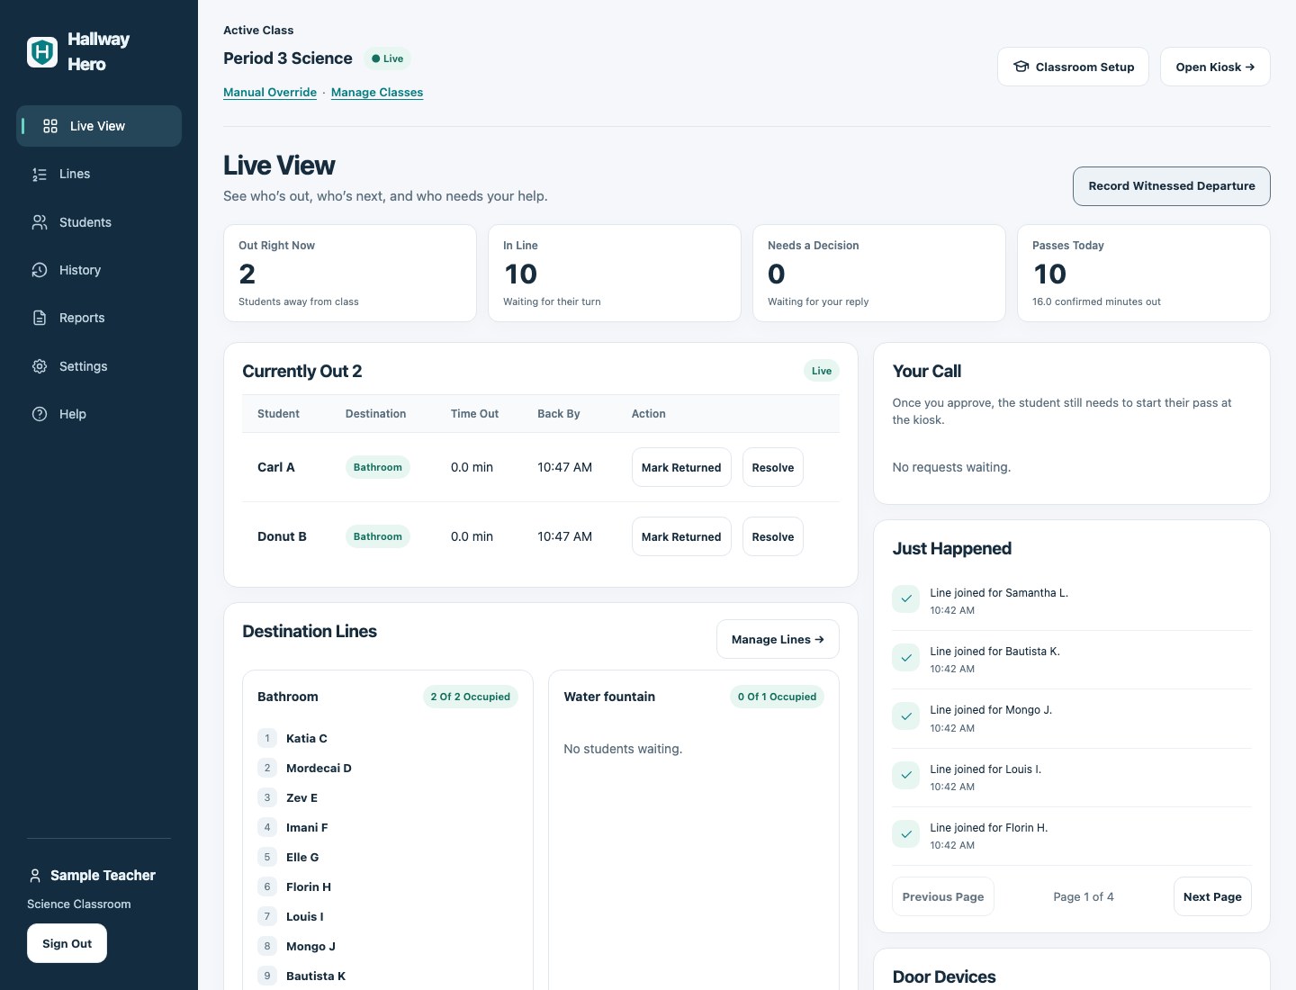Image resolution: width=1296 pixels, height=990 pixels.
Task: Click the Reports document icon in sidebar
Action: click(40, 318)
